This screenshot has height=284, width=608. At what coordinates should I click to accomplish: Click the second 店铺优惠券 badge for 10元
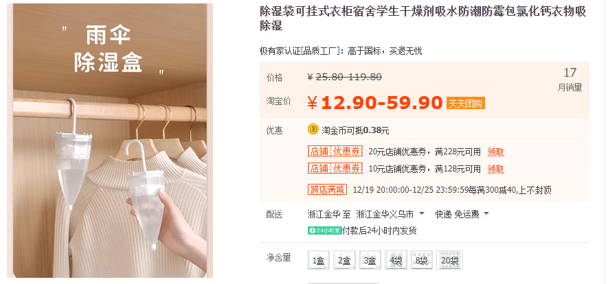[335, 168]
